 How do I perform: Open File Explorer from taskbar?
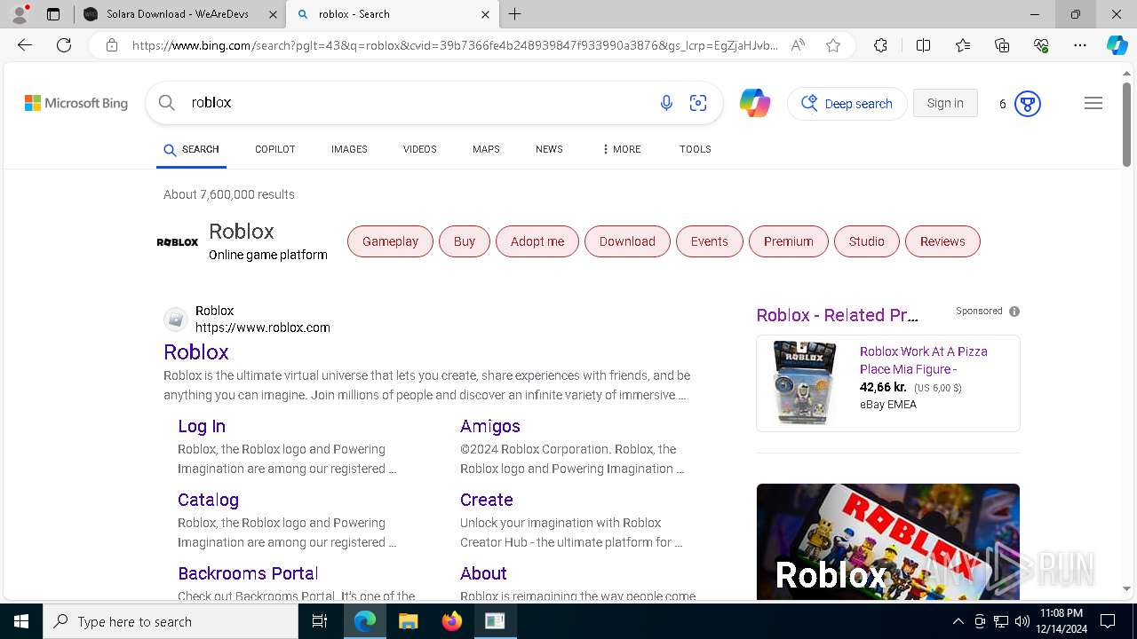pos(408,621)
